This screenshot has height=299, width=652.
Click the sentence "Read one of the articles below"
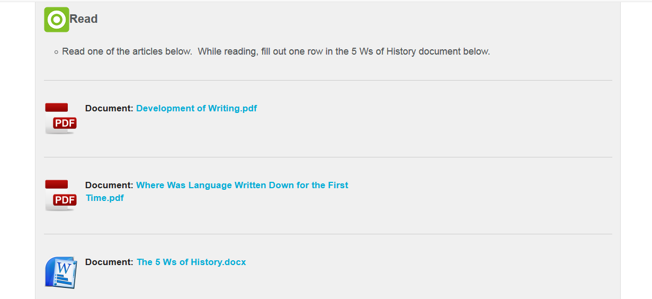point(127,51)
